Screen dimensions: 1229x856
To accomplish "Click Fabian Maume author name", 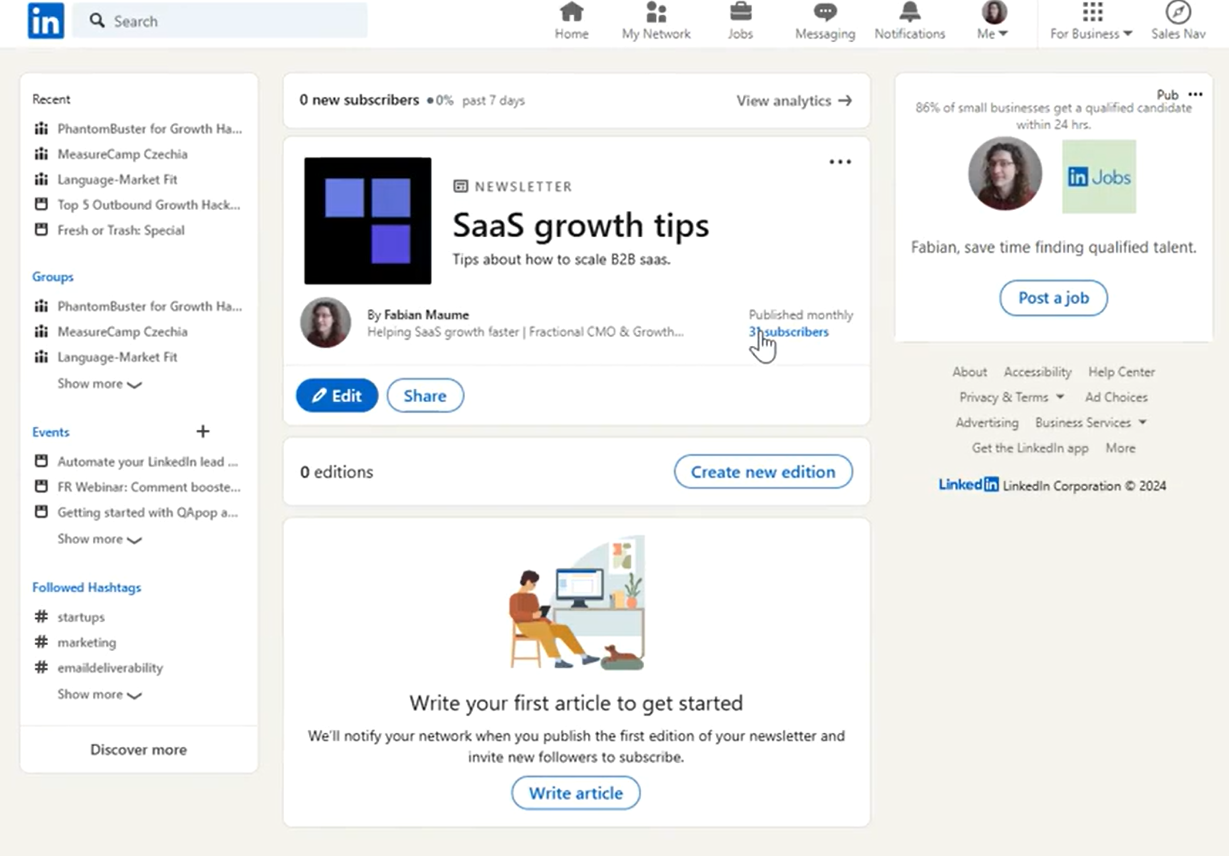I will (x=426, y=315).
